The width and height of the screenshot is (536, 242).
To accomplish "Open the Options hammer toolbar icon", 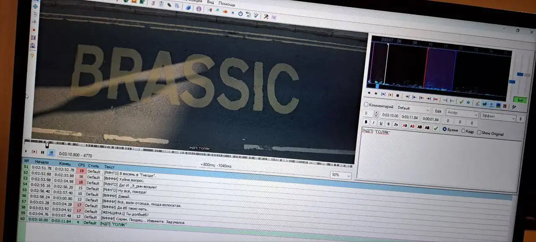I will (x=266, y=16).
